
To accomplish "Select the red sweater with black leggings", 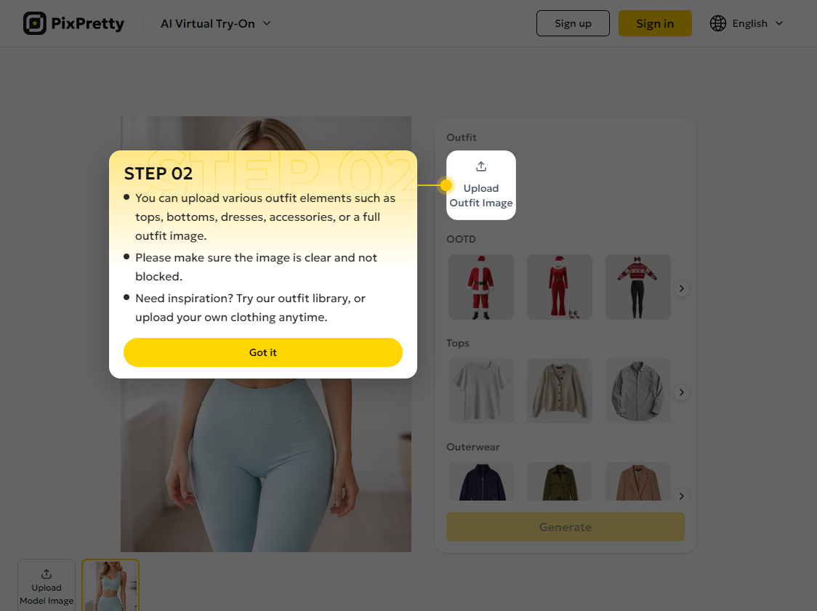I will coord(637,287).
